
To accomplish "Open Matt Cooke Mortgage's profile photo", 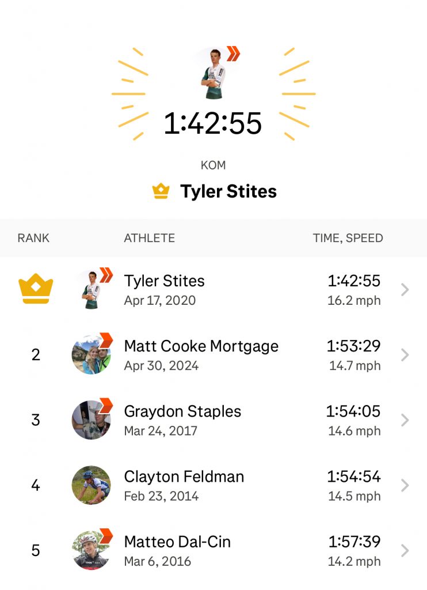I will click(x=91, y=354).
